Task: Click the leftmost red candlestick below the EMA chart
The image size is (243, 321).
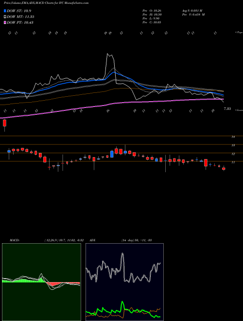Action: [x=4, y=123]
